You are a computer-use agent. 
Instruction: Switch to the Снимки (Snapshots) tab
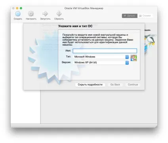[x=145, y=16]
